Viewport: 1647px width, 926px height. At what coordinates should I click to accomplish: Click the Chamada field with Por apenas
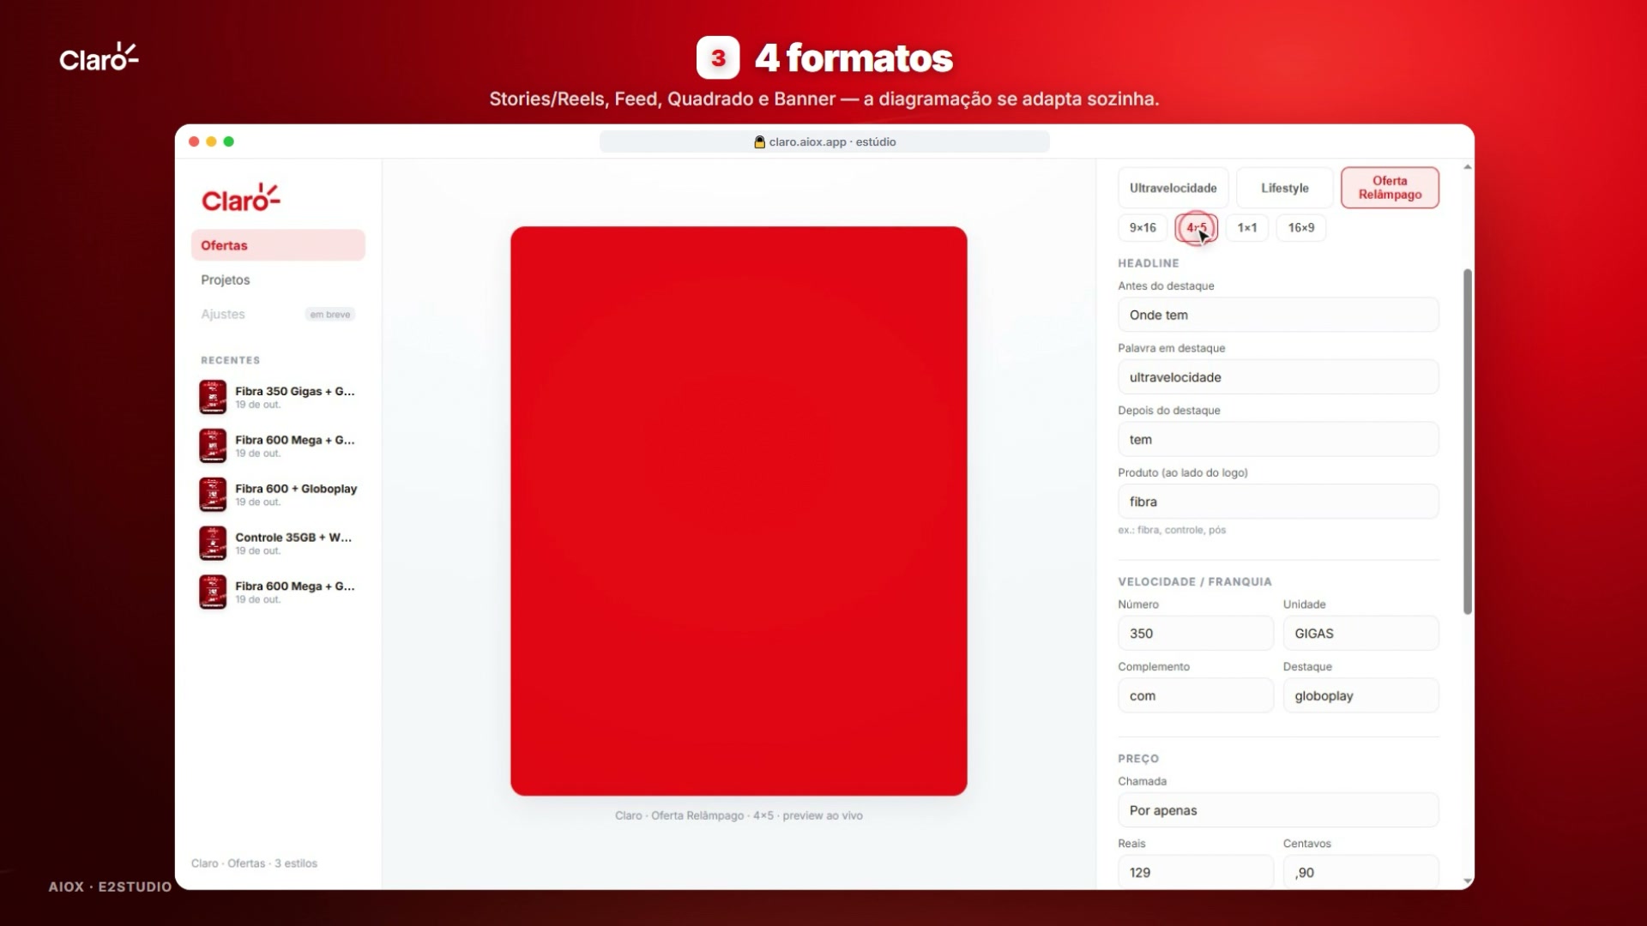coord(1278,810)
